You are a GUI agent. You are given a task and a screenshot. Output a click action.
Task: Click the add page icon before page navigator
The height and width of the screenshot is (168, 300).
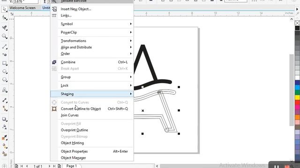pyautogui.click(x=16, y=166)
